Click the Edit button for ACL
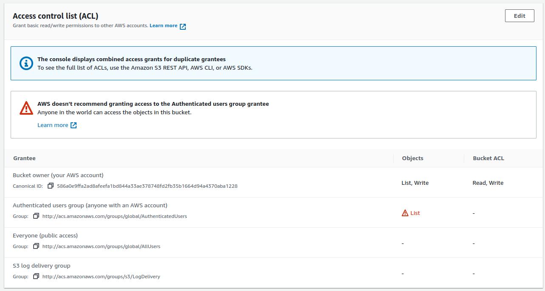The height and width of the screenshot is (291, 545). 519,16
